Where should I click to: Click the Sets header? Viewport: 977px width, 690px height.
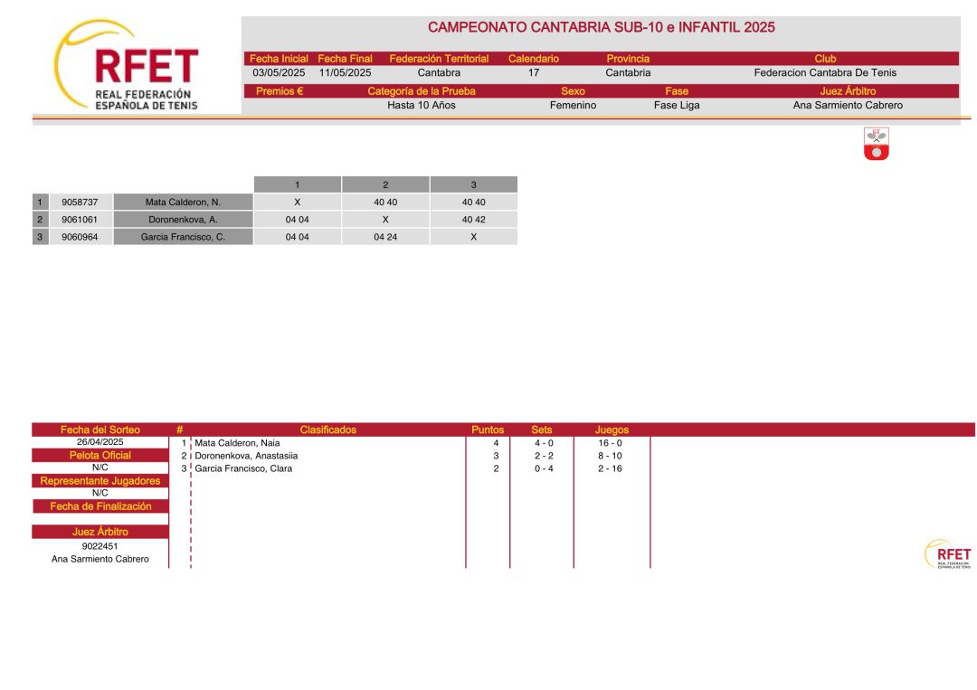[x=542, y=430]
